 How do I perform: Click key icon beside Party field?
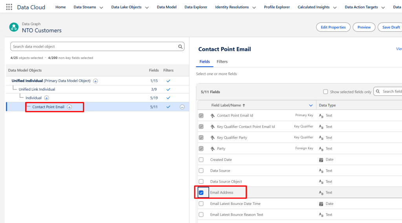(212, 149)
